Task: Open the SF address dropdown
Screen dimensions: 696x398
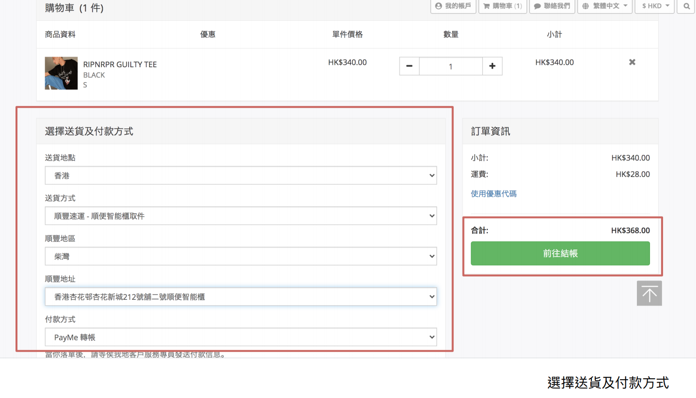Action: click(x=241, y=297)
